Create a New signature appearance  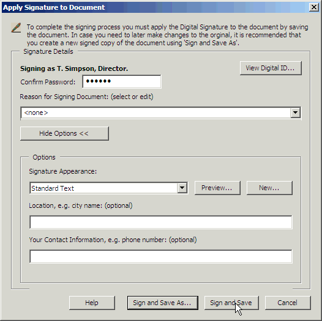pos(269,188)
